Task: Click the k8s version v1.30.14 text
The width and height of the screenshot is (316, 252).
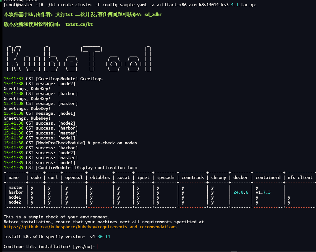Action: [x=100, y=237]
